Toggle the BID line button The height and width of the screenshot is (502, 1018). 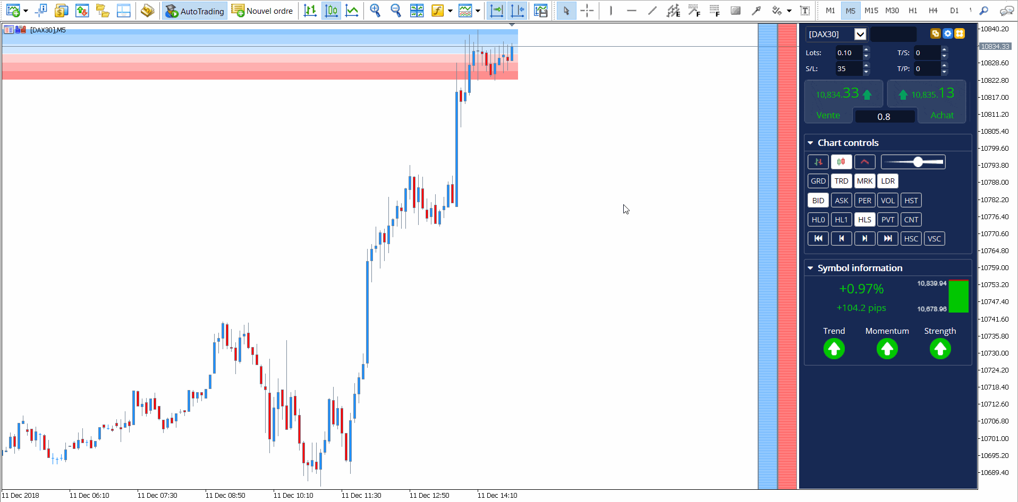click(x=818, y=201)
